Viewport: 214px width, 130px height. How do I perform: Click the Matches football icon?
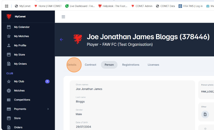pyautogui.click(x=9, y=90)
